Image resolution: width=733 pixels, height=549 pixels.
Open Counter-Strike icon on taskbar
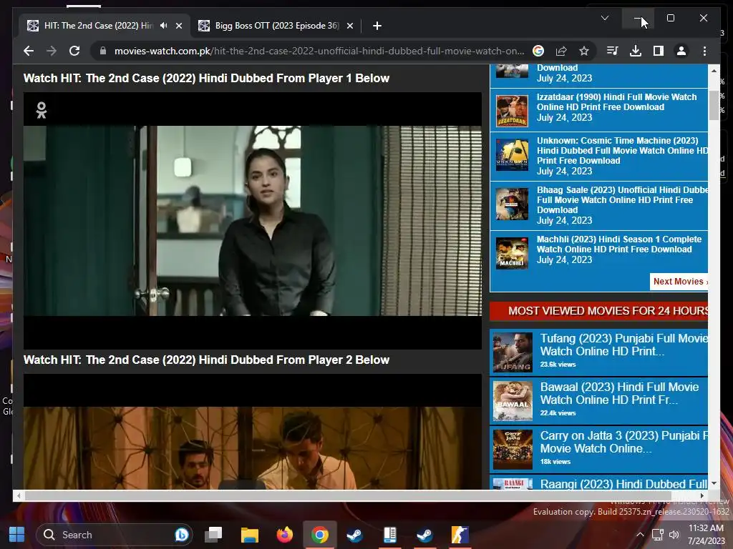[460, 535]
